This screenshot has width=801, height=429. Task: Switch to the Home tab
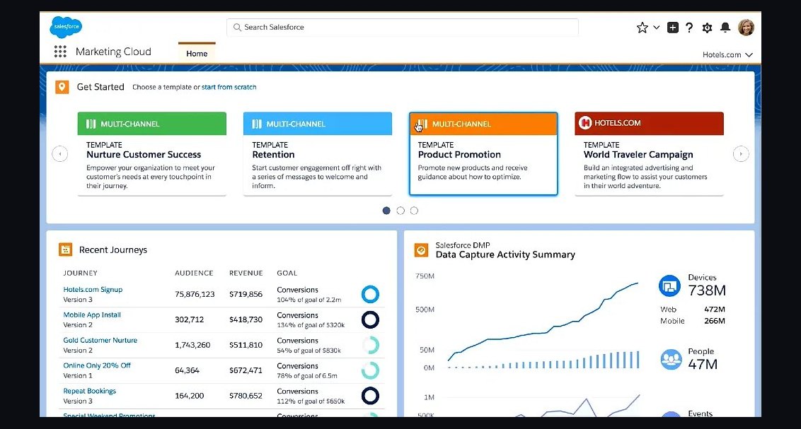197,53
